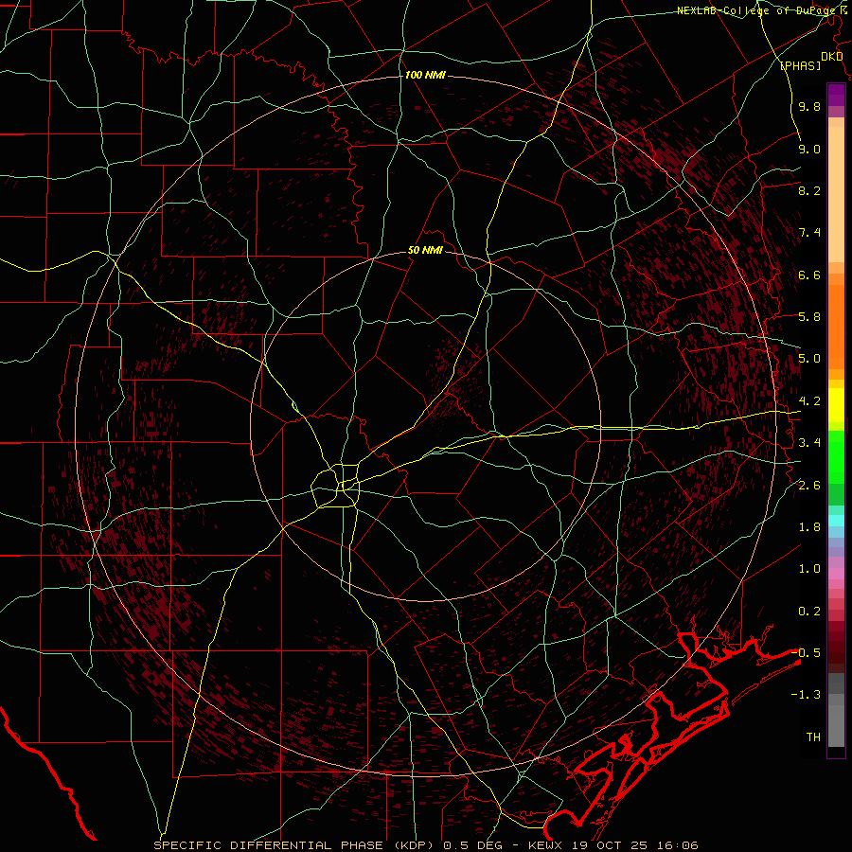Click the 9.0 value on the color scale
Image resolution: width=852 pixels, height=852 pixels.
809,149
